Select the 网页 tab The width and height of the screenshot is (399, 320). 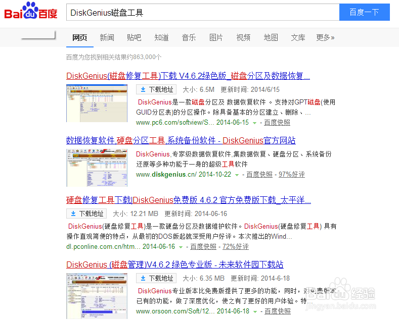tap(79, 37)
